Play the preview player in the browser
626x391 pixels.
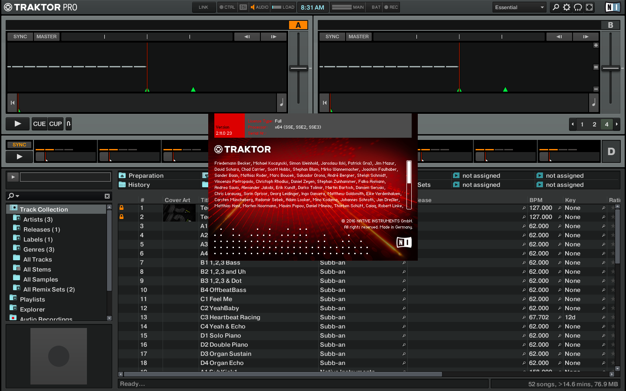click(x=13, y=177)
